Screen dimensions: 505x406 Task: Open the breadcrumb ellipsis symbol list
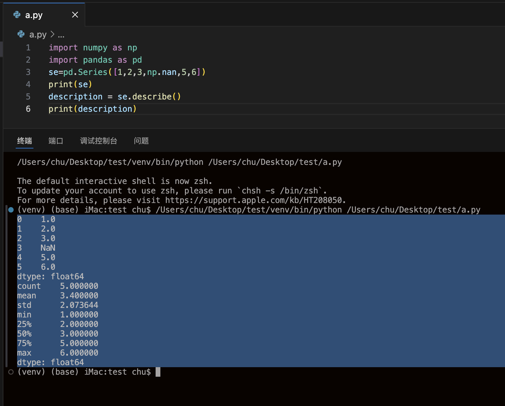tap(61, 35)
